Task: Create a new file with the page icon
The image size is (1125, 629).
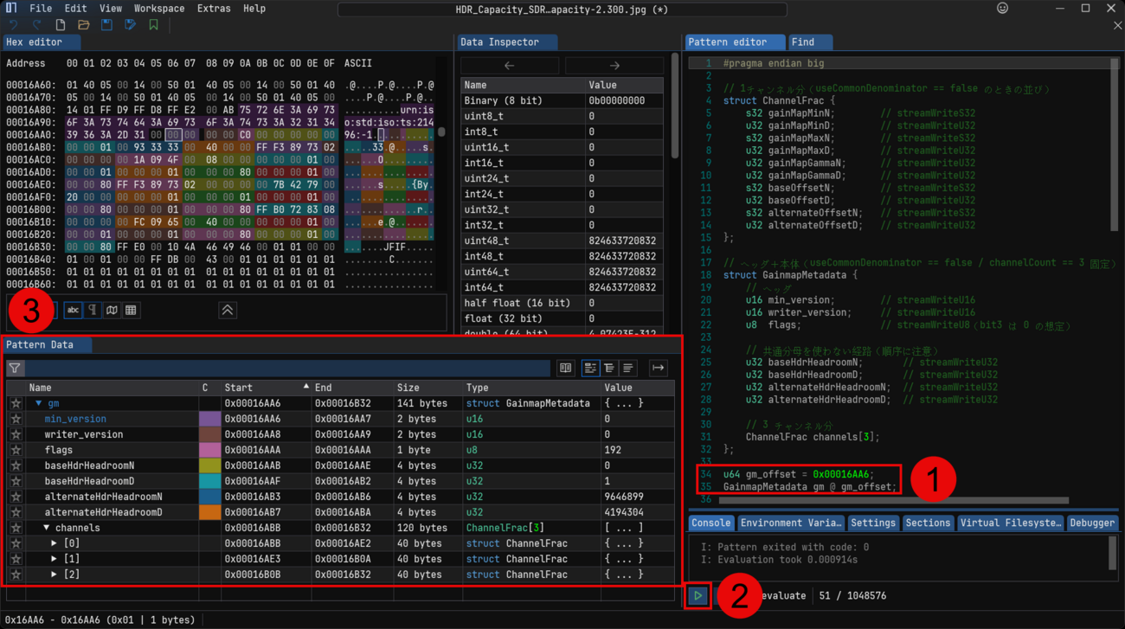Action: coord(60,25)
